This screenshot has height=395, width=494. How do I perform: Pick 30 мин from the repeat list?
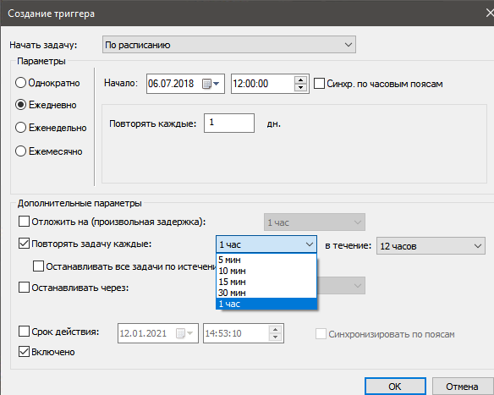pos(266,293)
